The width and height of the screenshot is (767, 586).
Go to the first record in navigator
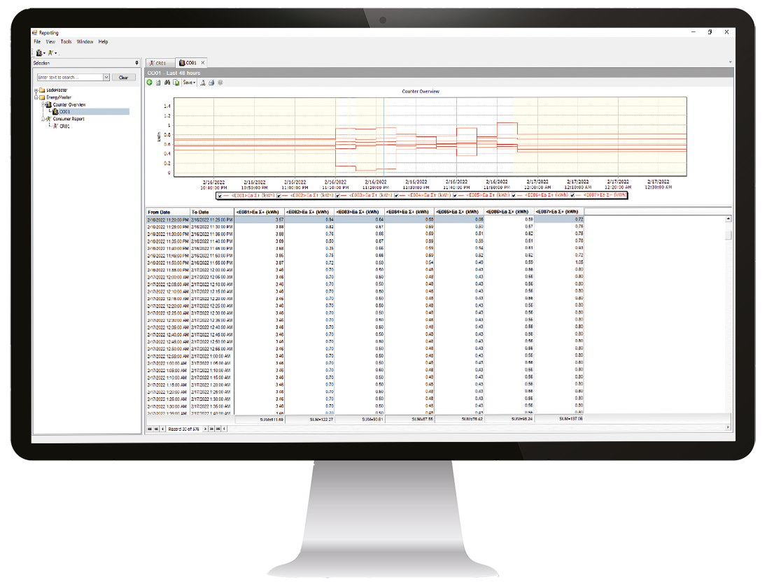148,428
